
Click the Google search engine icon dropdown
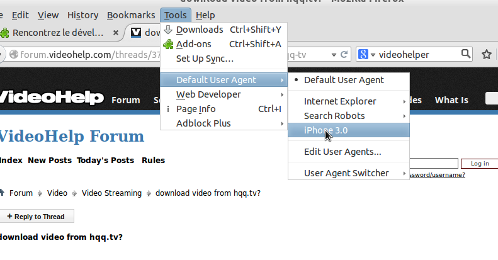pos(366,55)
